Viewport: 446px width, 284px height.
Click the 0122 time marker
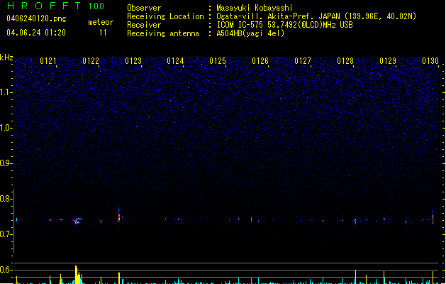[91, 61]
